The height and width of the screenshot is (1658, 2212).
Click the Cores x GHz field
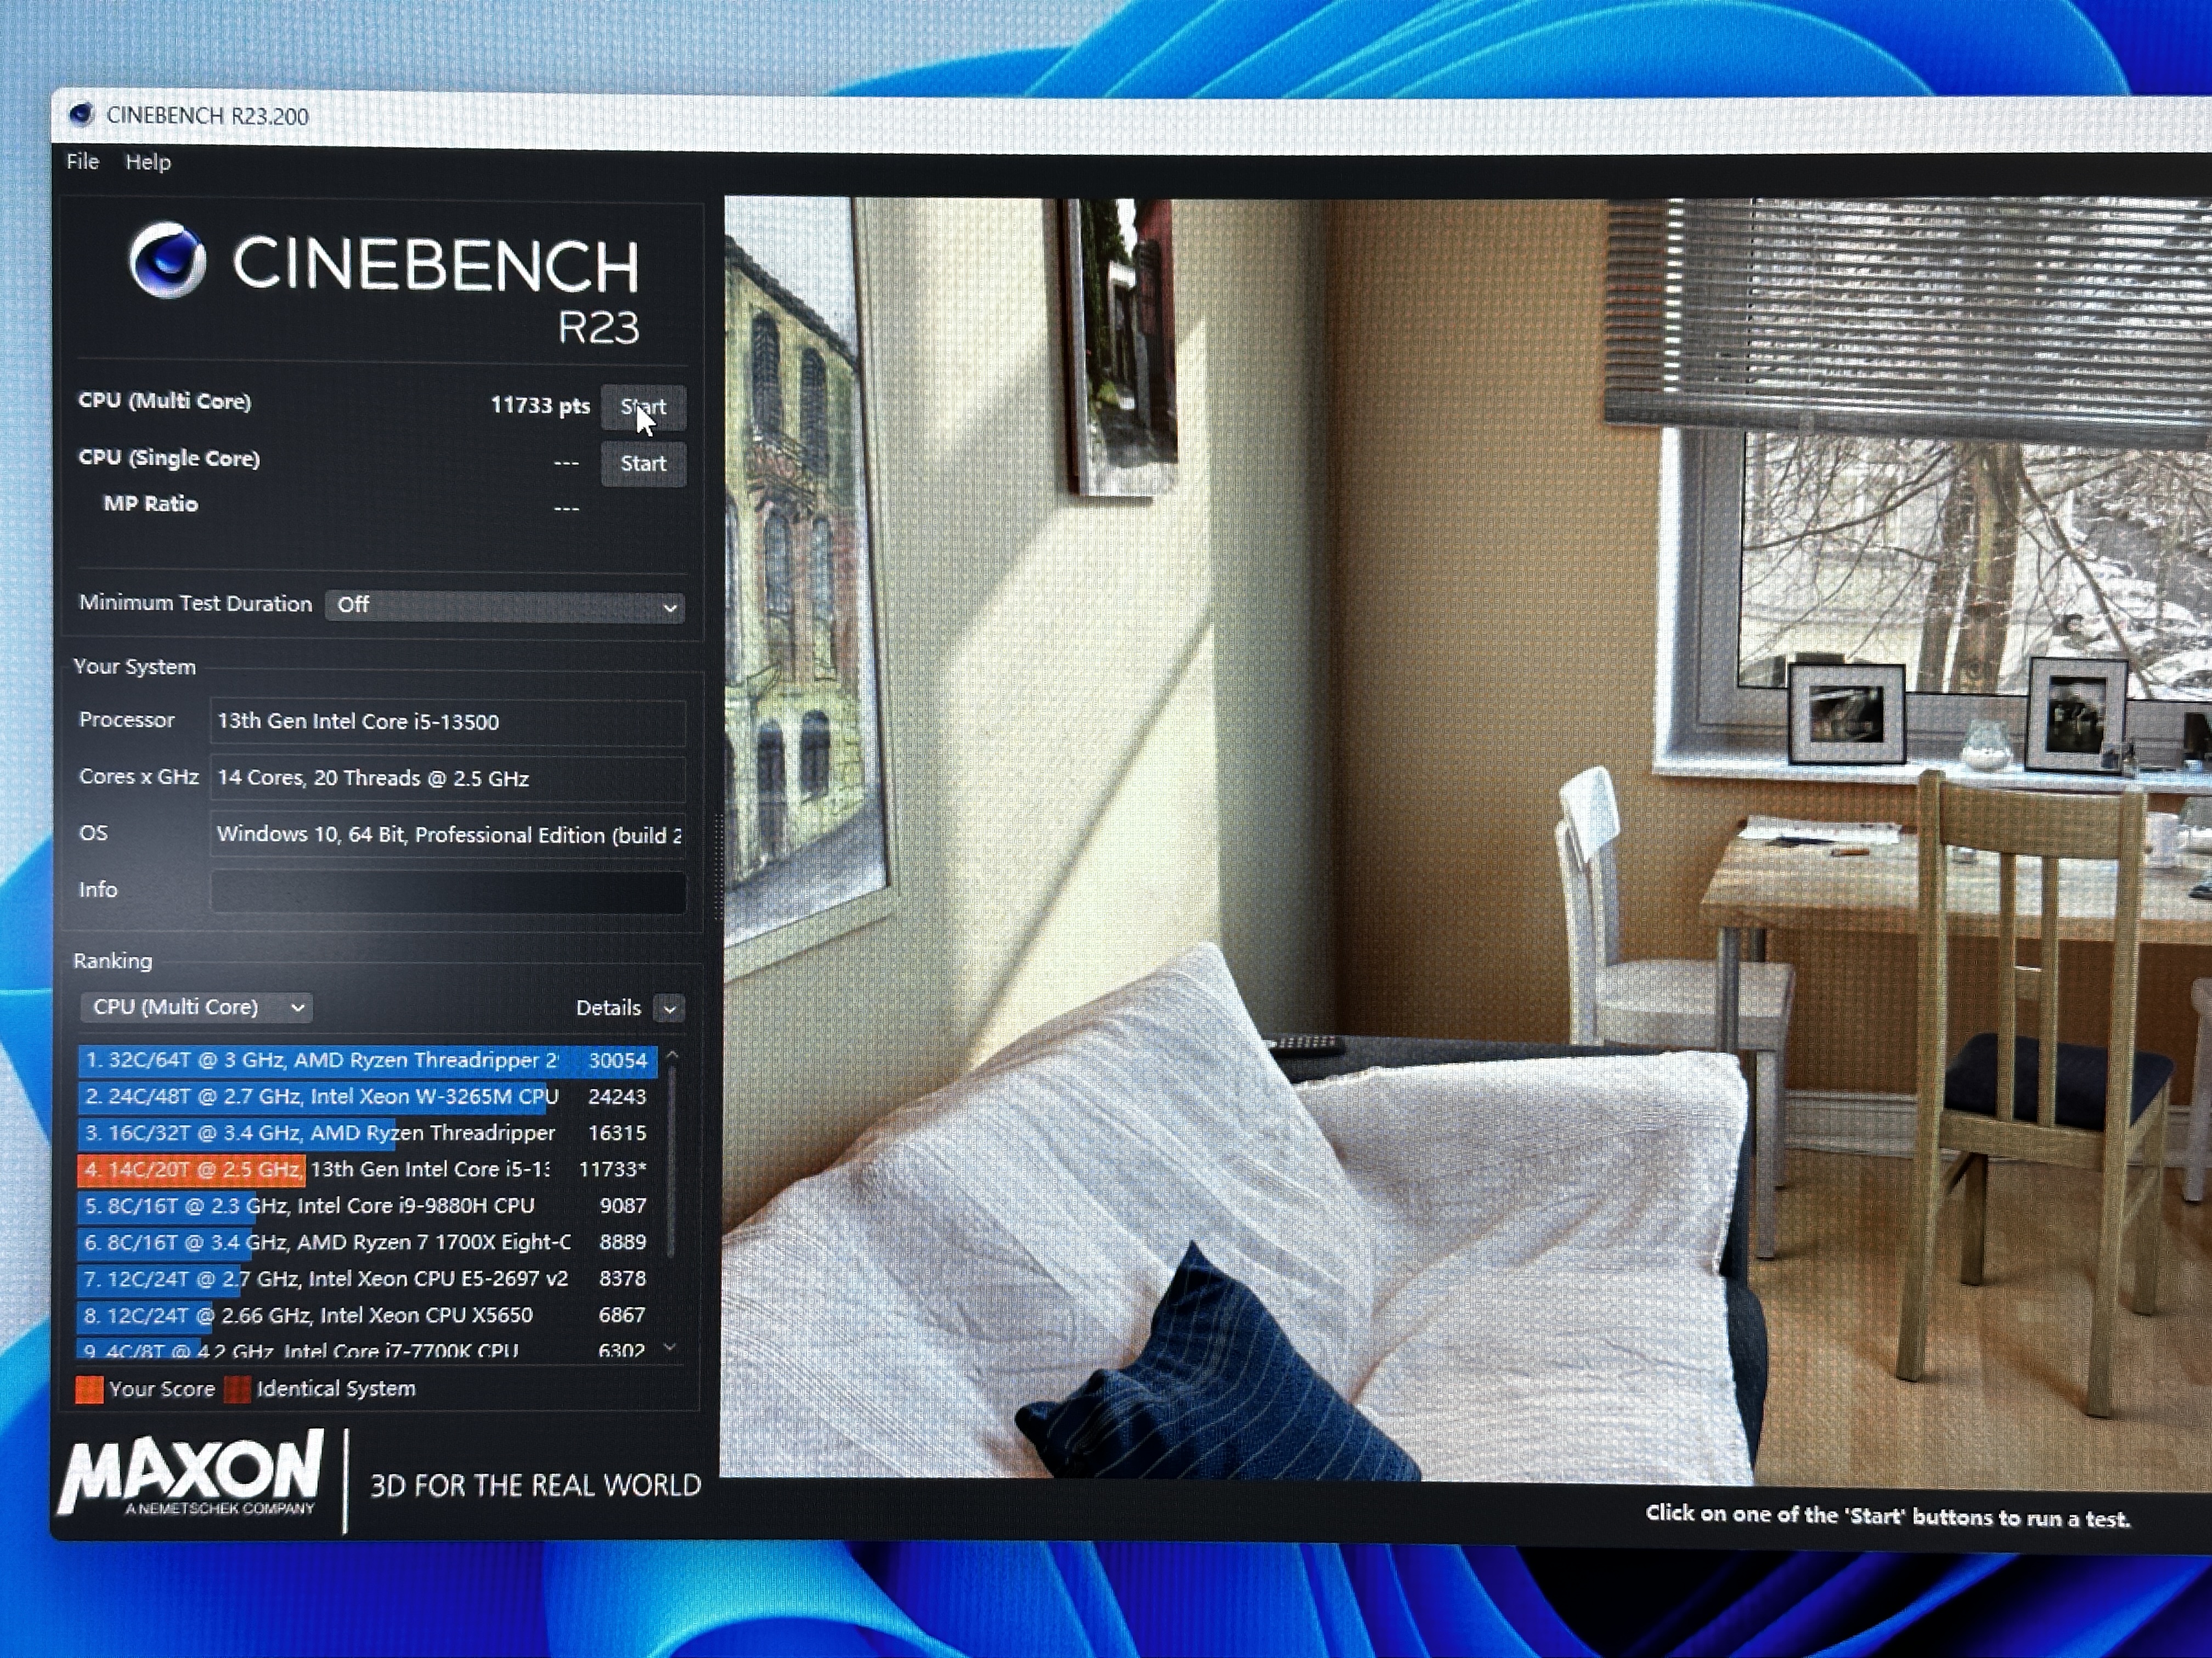click(447, 779)
